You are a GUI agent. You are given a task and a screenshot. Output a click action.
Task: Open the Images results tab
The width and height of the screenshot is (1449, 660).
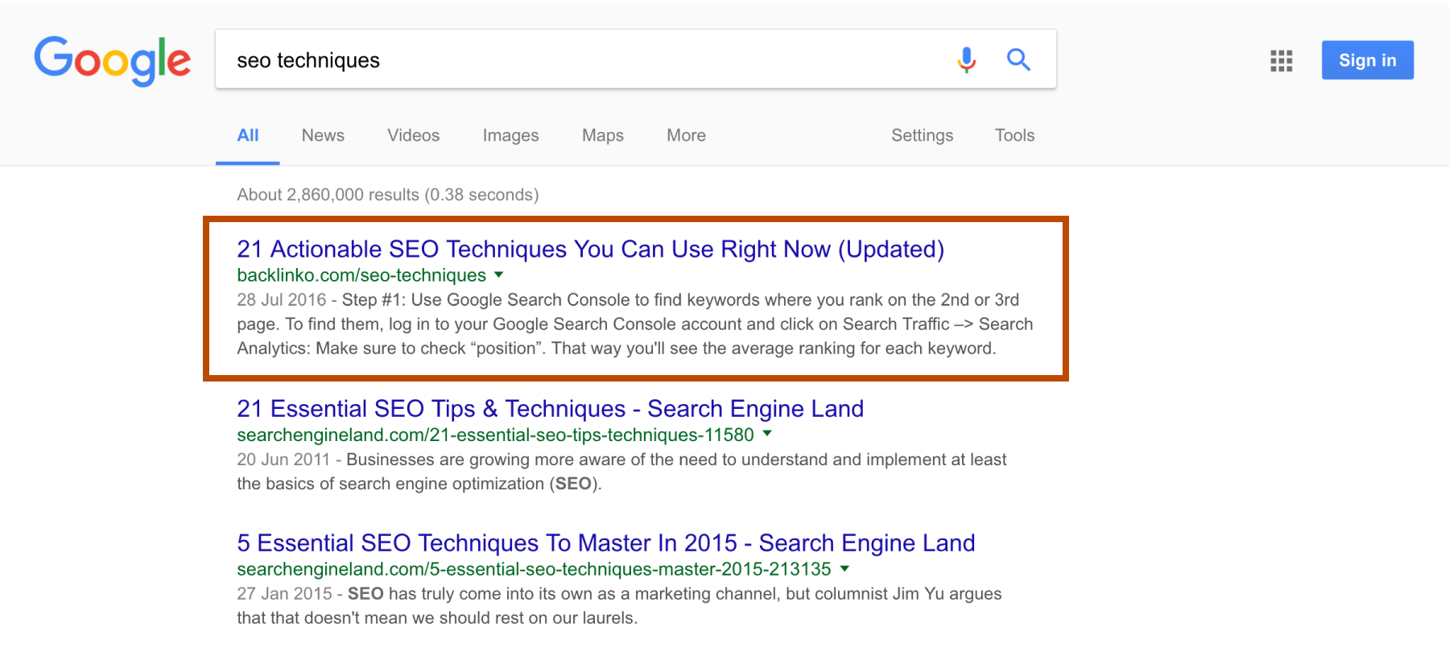(510, 135)
